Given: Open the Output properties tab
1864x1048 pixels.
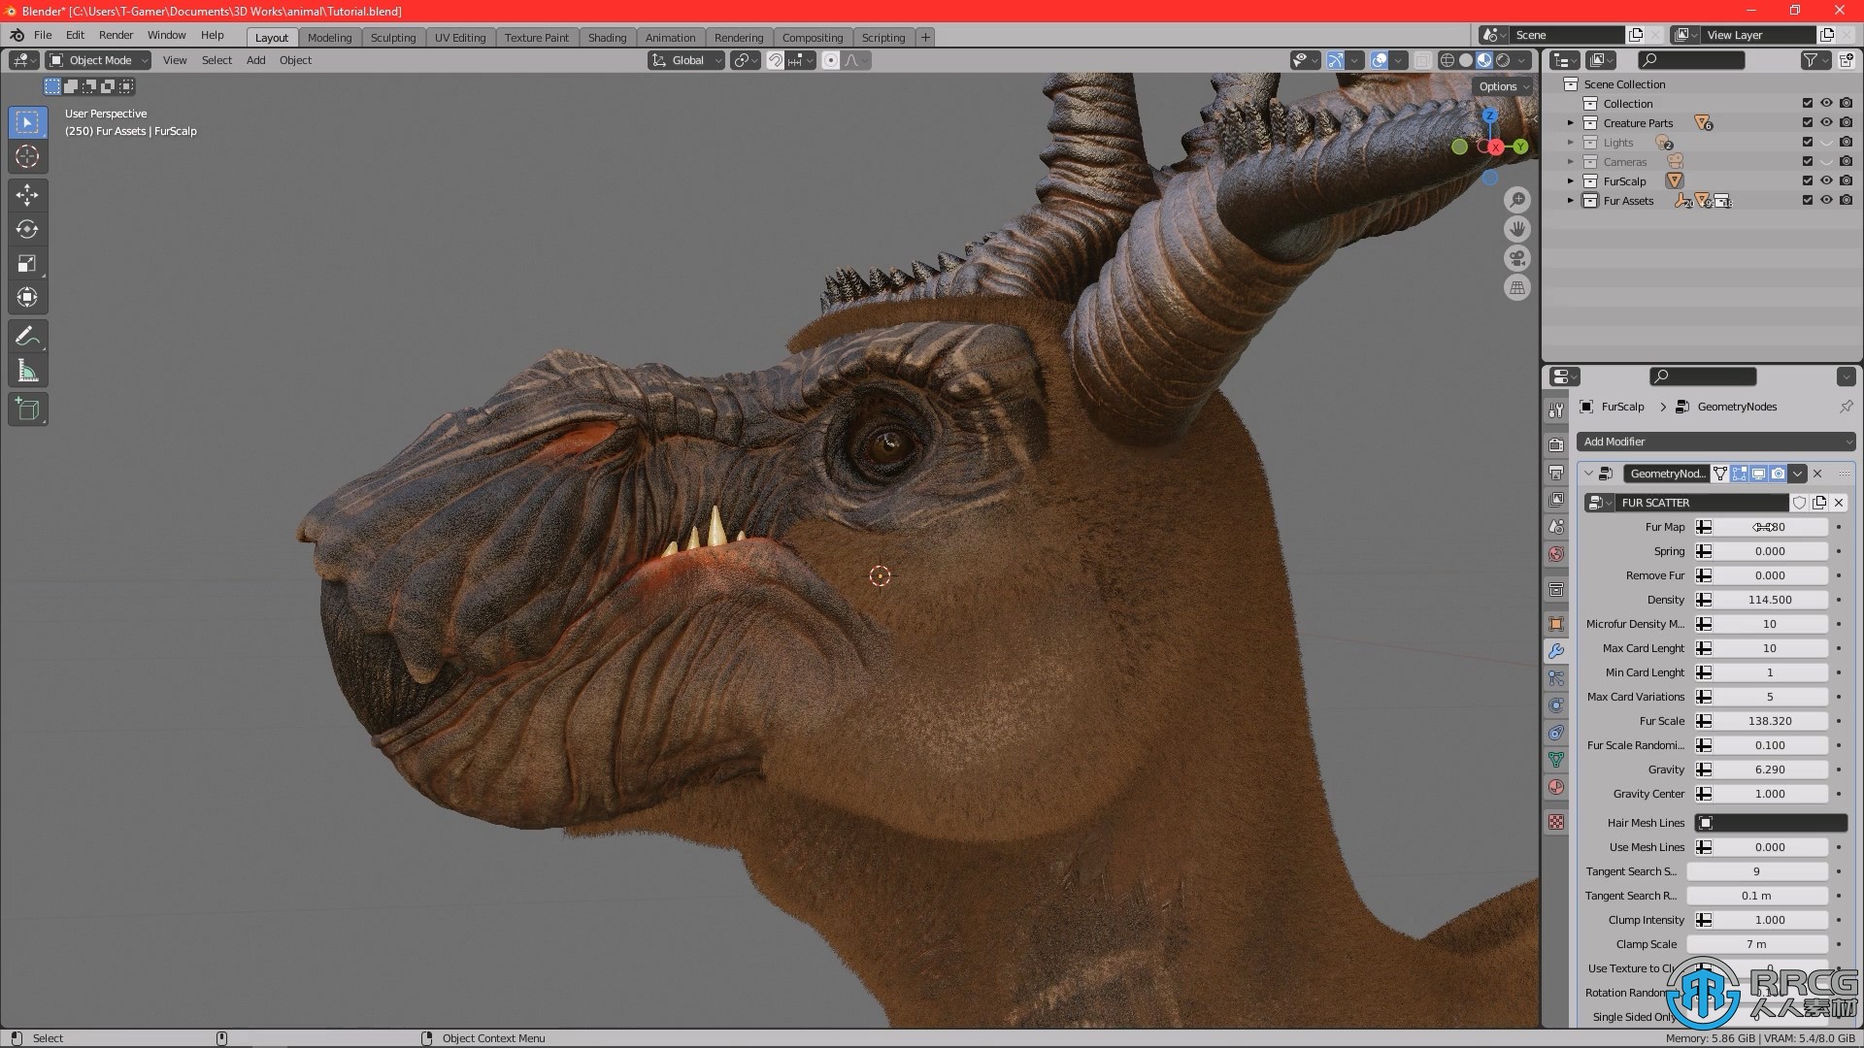Looking at the screenshot, I should (1556, 473).
